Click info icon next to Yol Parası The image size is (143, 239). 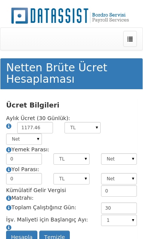9,170
